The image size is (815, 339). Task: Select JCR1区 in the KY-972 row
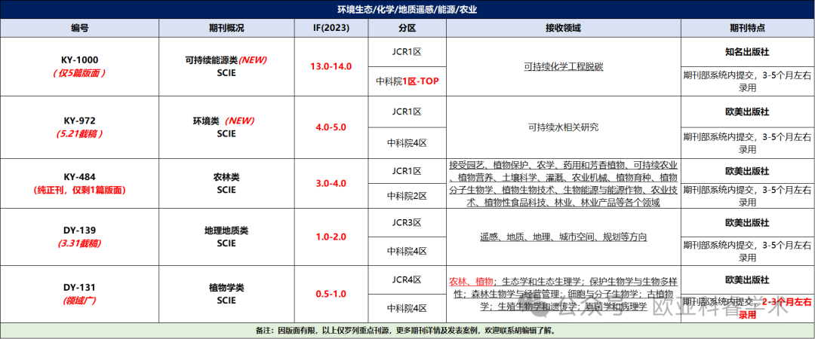[x=407, y=111]
